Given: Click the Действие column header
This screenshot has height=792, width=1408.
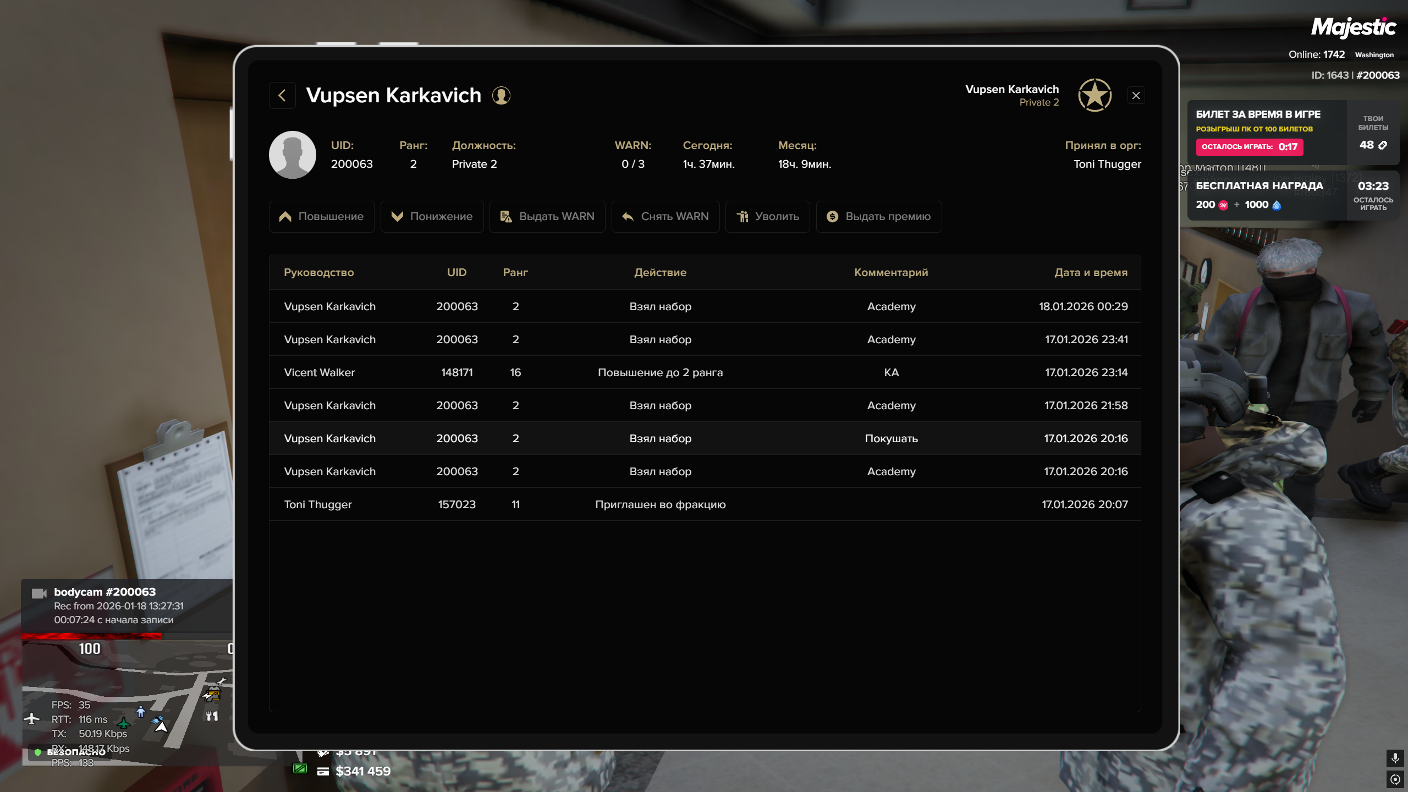Looking at the screenshot, I should [x=660, y=272].
